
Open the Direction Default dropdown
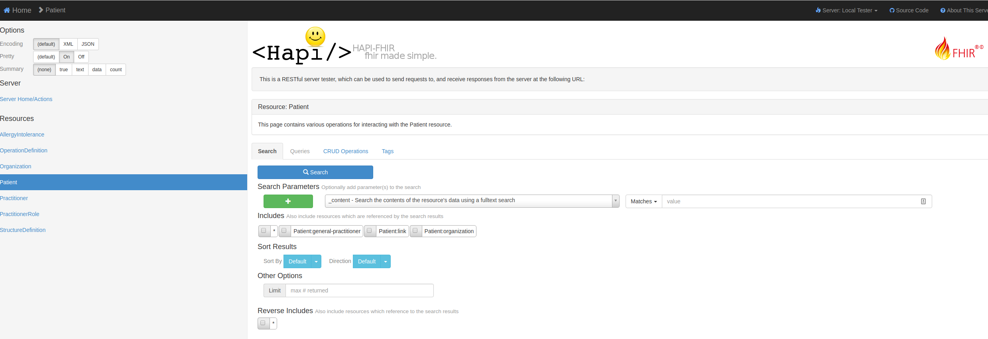(371, 261)
